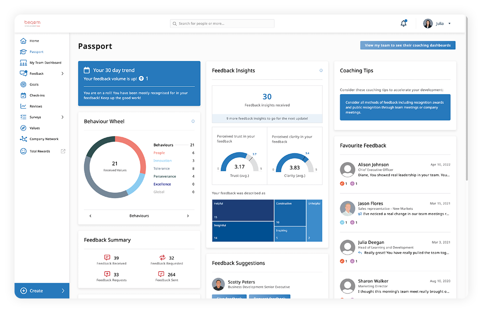Click Julia's profile avatar
The image size is (483, 313).
click(427, 23)
